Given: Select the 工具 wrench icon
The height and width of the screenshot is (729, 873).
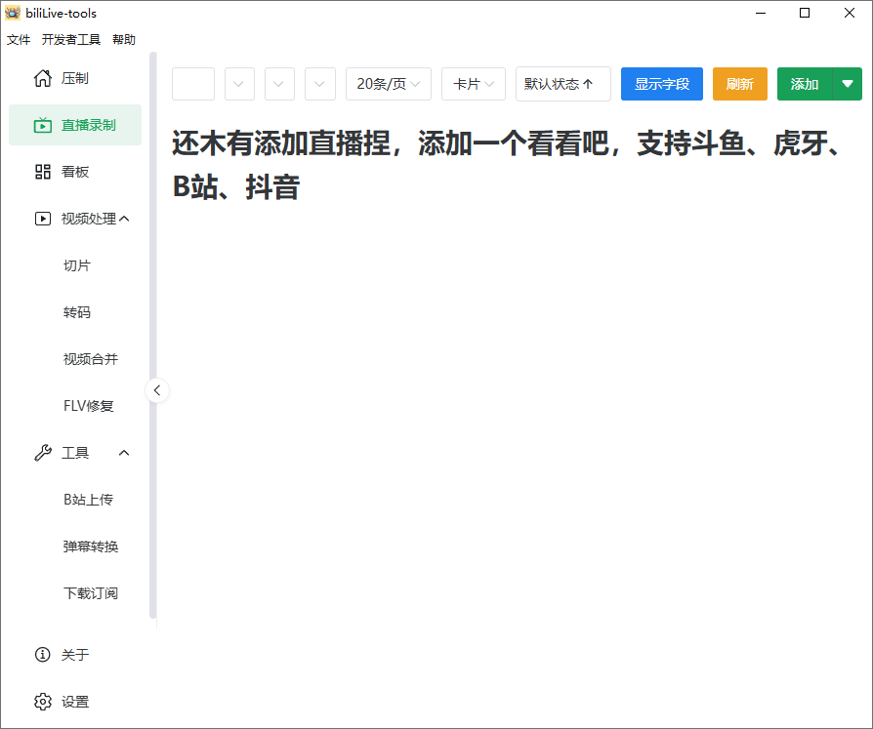Looking at the screenshot, I should click(x=43, y=452).
